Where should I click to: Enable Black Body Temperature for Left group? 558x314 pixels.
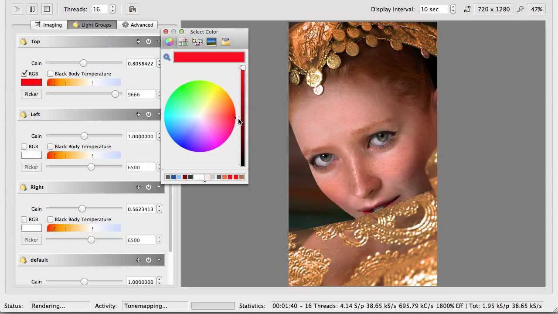tap(50, 147)
